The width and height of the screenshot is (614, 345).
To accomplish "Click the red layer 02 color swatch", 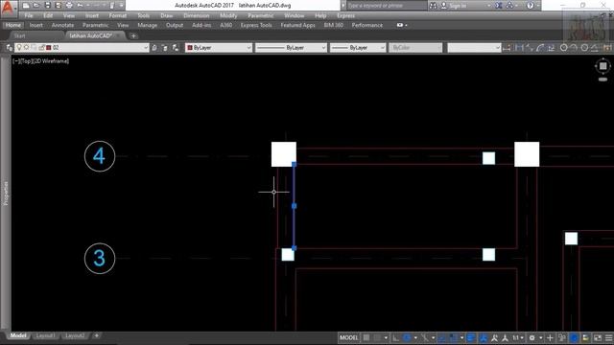I will (49, 48).
